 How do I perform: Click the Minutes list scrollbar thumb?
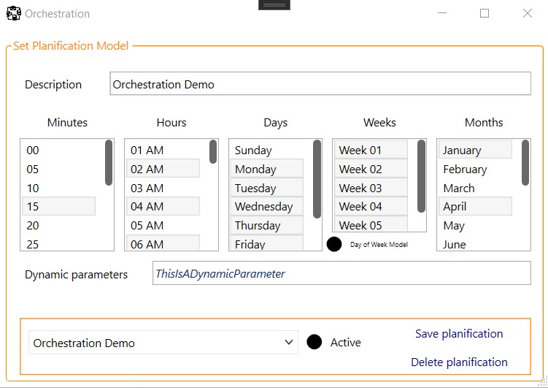pos(109,162)
